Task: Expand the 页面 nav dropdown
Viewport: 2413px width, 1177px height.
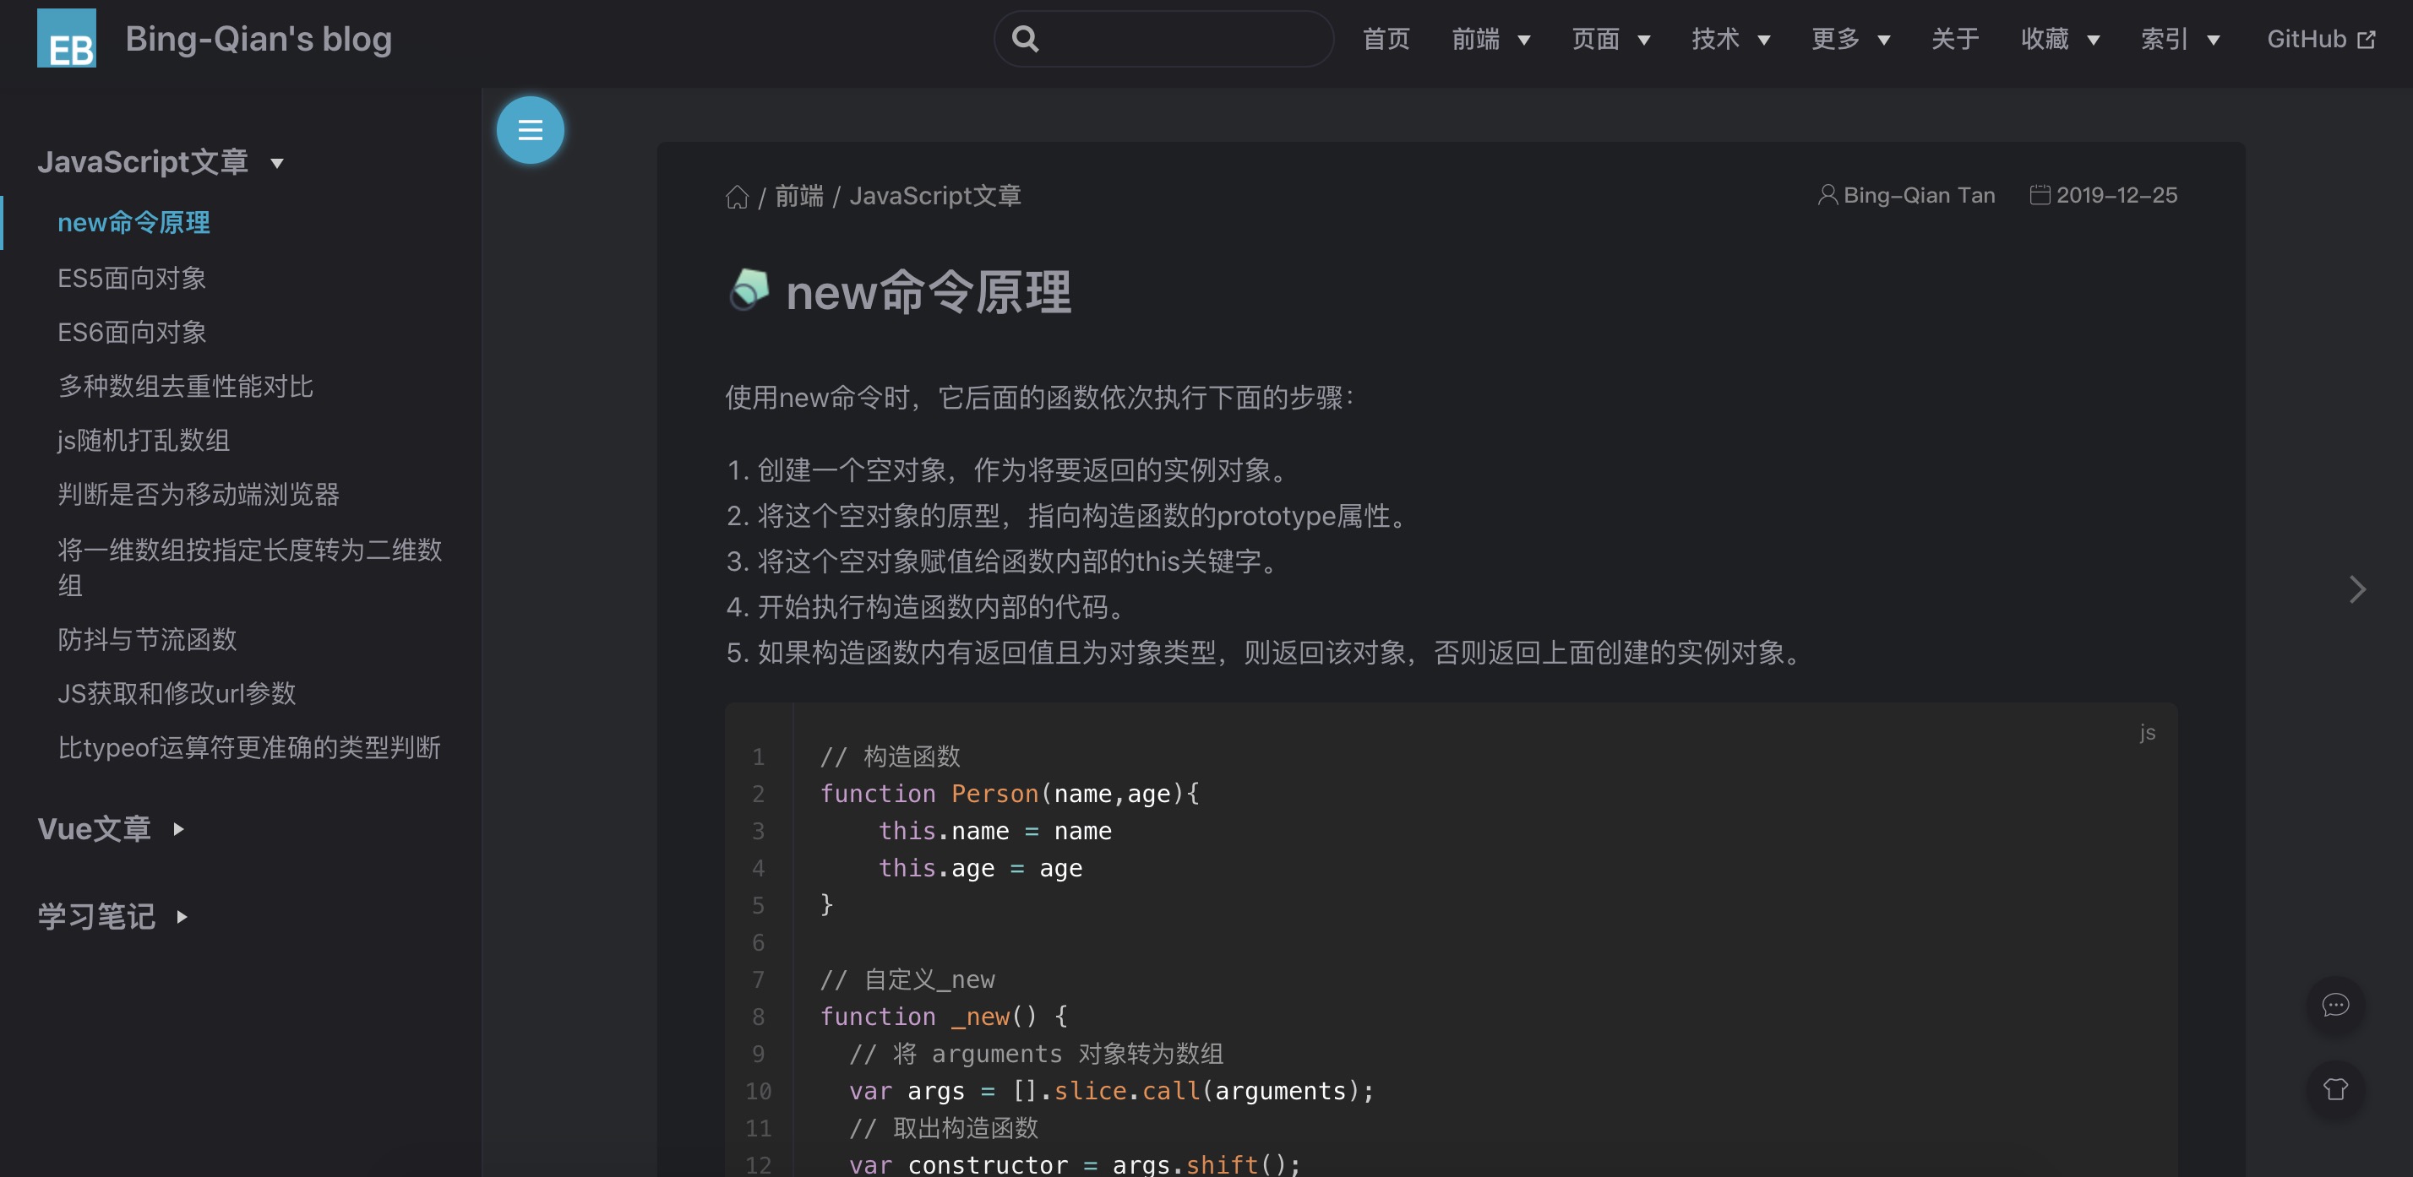Action: pos(1610,38)
